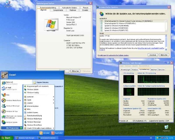Viewport: 175px width, 140px height.
Task: Expand the Autostart submenu arrow
Action: click(54, 97)
